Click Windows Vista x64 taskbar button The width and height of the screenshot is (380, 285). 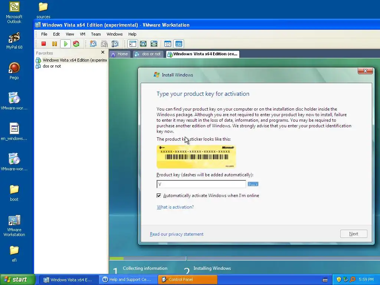(69, 280)
